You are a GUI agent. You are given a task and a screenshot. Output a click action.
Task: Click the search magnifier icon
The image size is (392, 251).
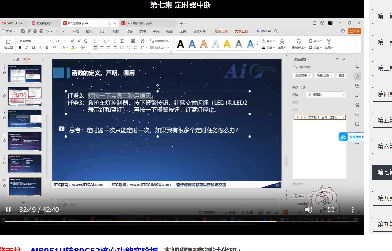click(x=276, y=31)
